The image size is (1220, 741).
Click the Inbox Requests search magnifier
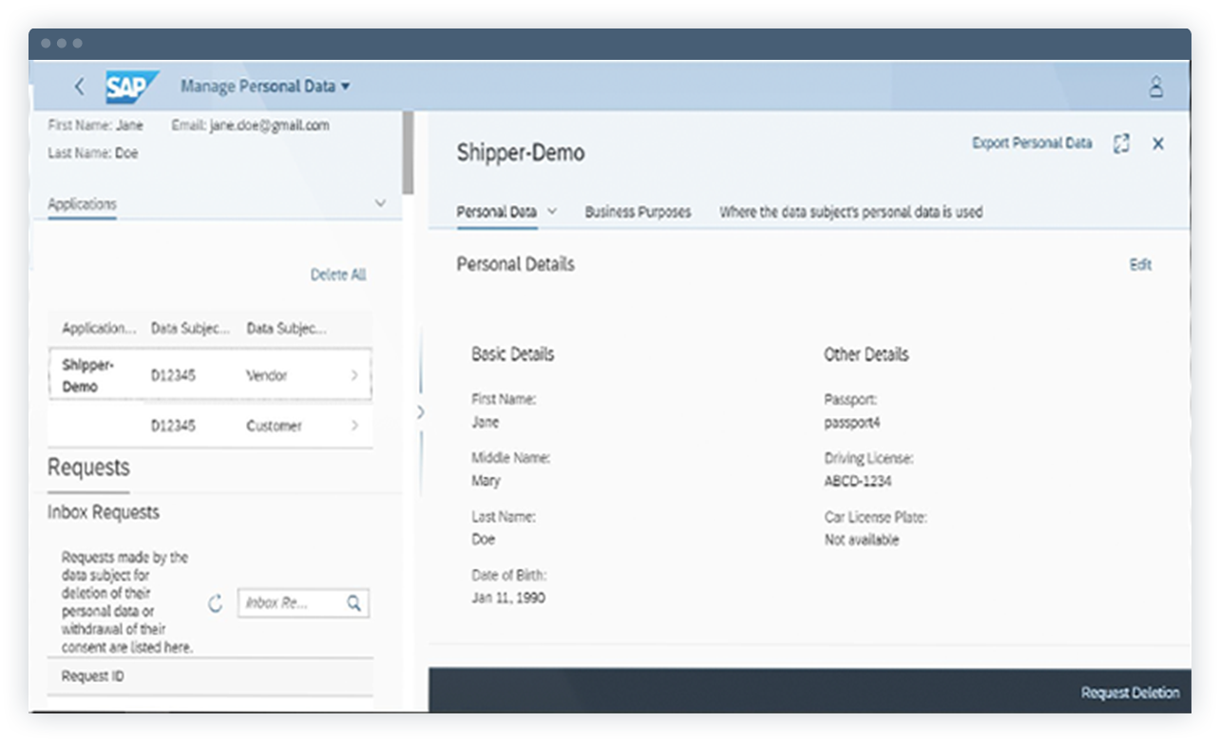click(x=353, y=602)
